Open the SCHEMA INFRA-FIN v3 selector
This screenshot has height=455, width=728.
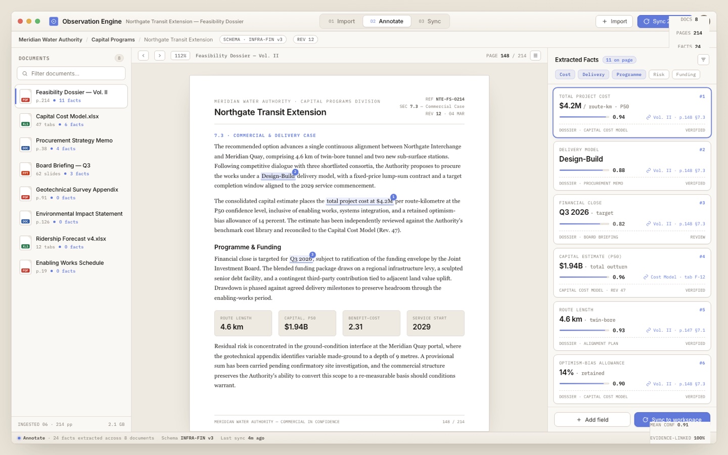click(253, 39)
